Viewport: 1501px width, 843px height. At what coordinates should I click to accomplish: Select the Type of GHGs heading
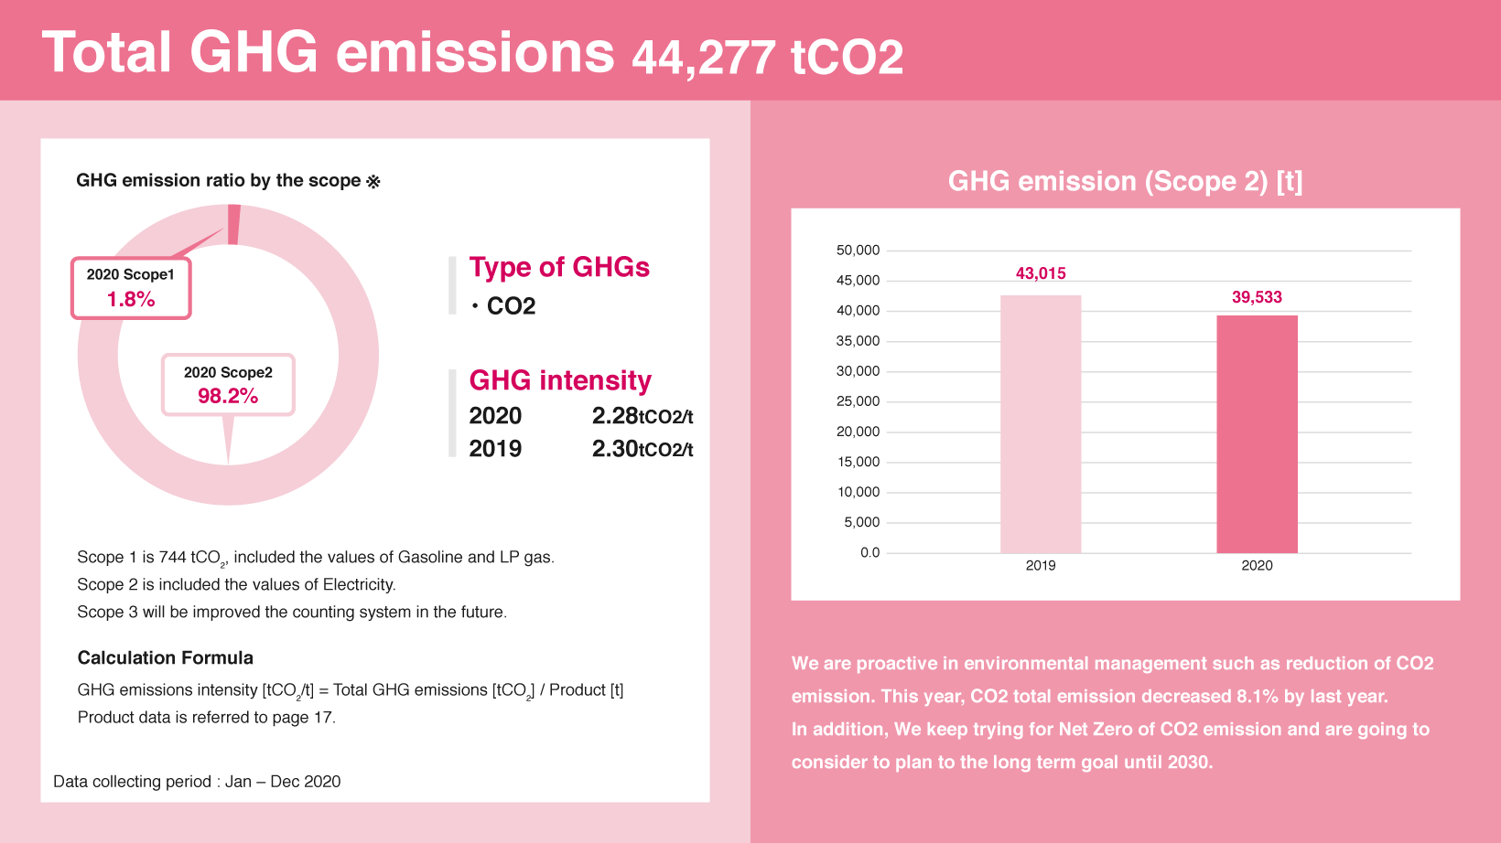559,267
